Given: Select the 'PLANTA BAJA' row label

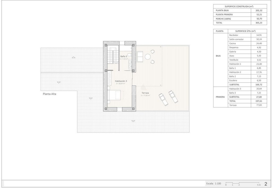Looking at the screenshot, I should [222, 10].
